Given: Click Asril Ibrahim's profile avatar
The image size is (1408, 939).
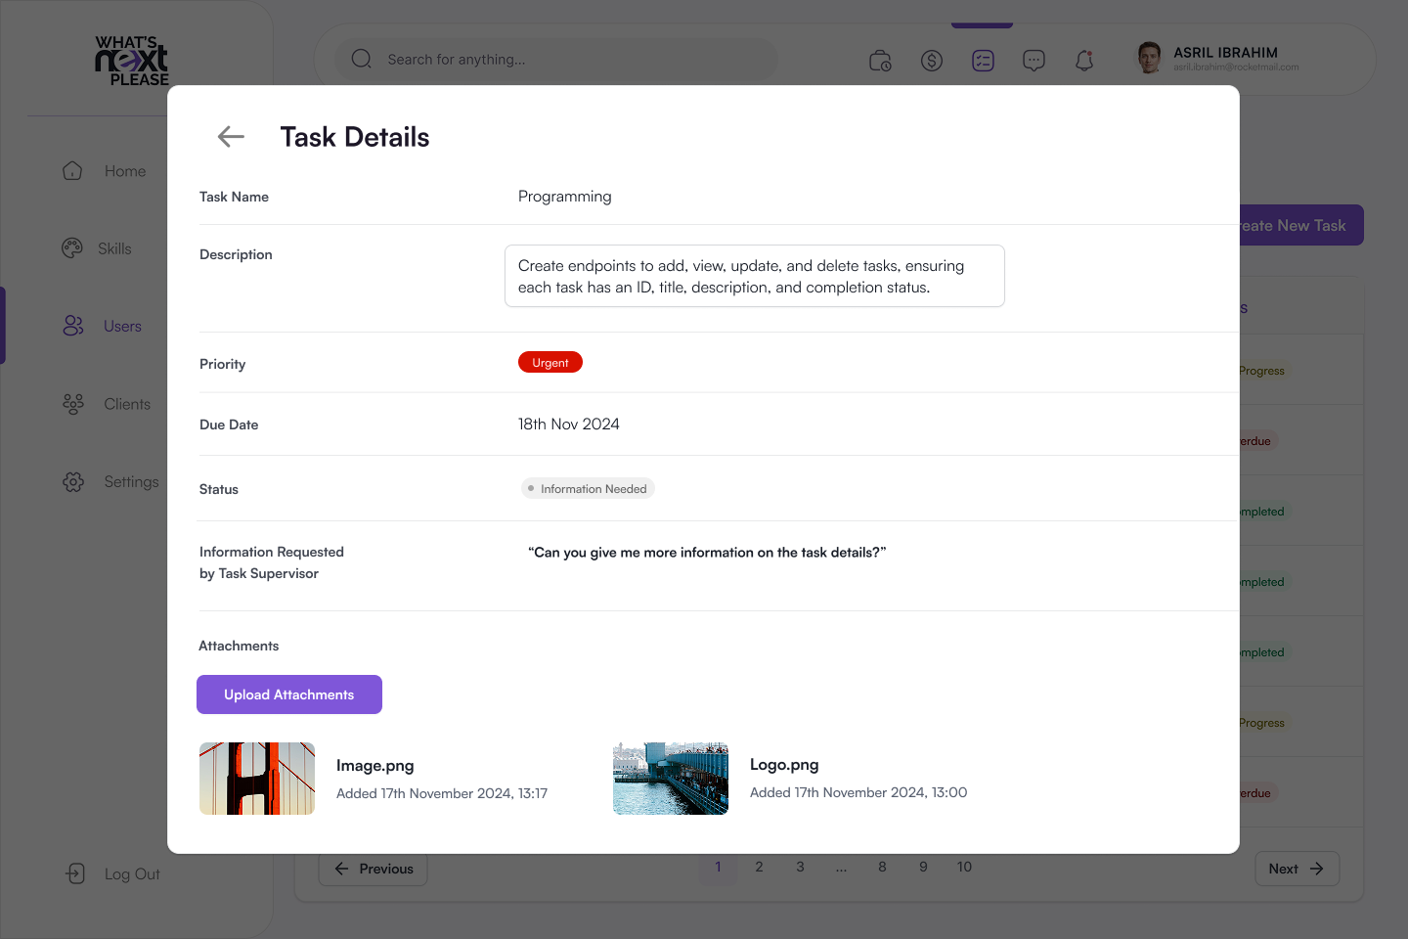Looking at the screenshot, I should tap(1149, 58).
